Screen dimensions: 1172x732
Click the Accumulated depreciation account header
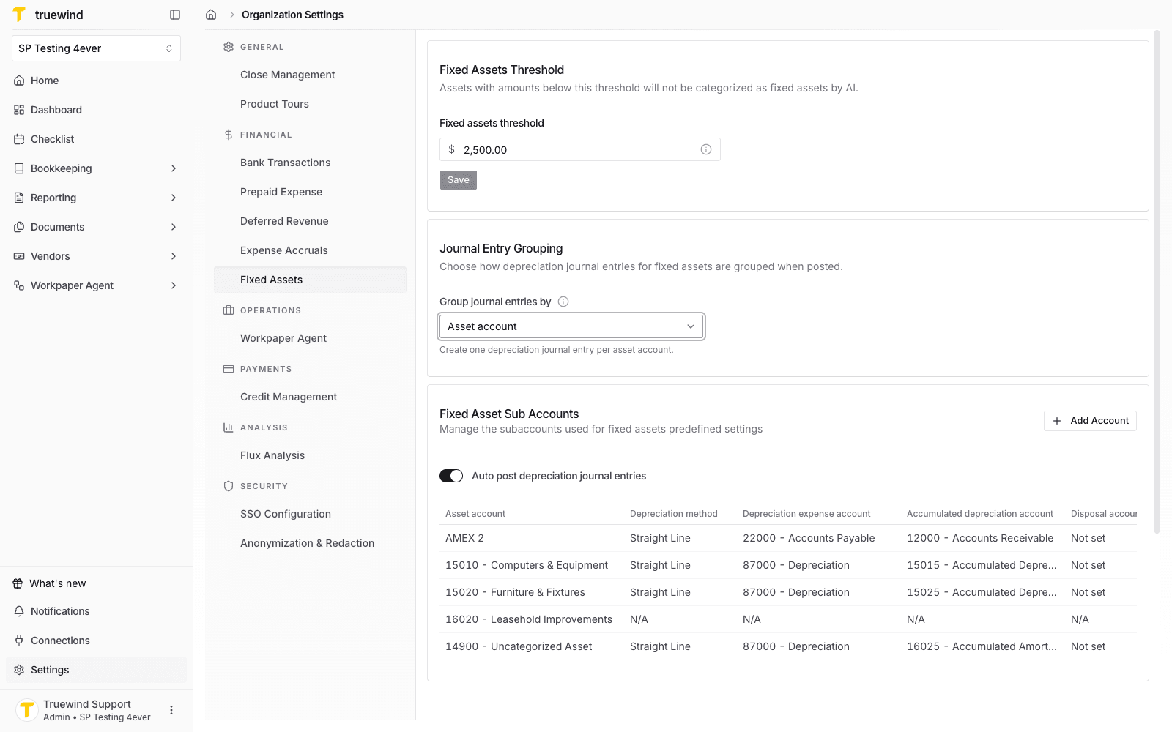[x=980, y=514]
